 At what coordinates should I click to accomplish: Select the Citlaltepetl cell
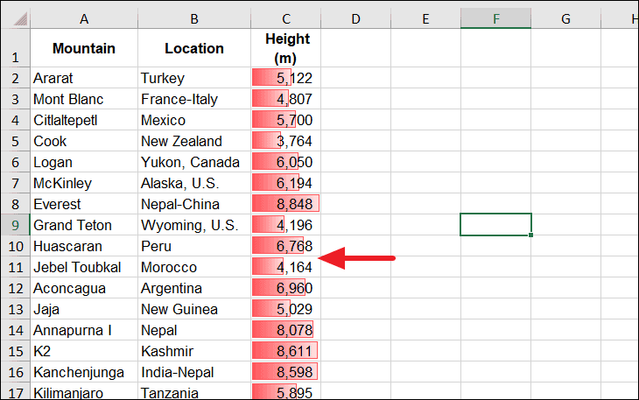click(x=84, y=120)
